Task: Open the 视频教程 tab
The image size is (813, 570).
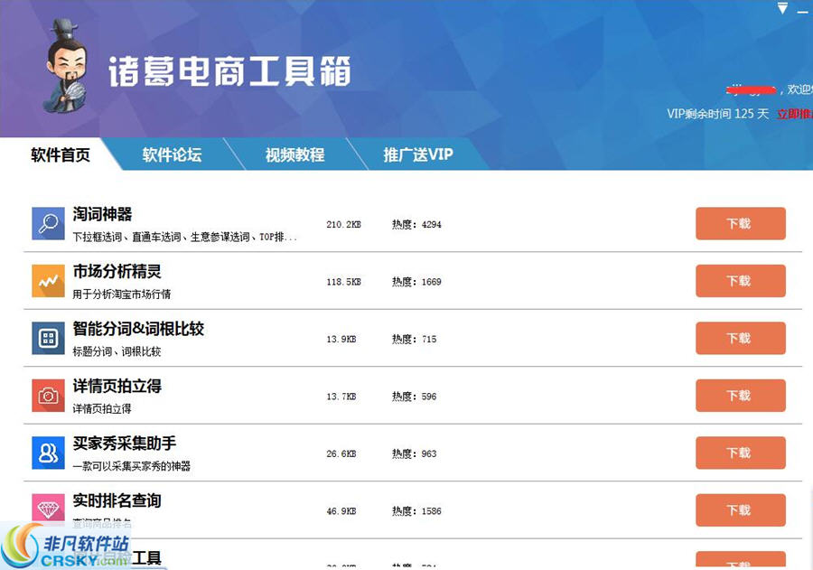Action: pyautogui.click(x=296, y=154)
